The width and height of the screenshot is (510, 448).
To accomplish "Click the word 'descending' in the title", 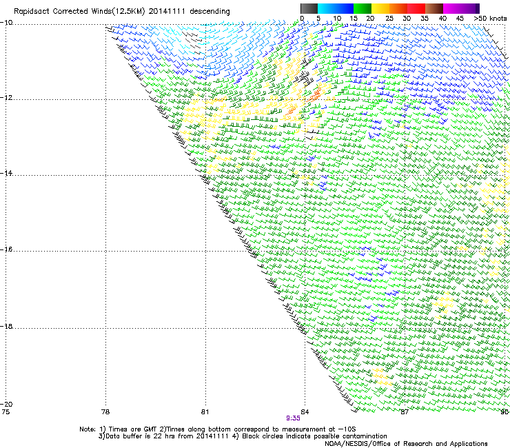I will point(210,12).
